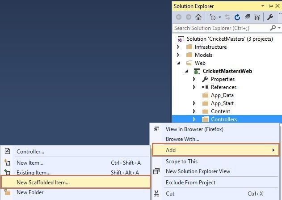Open the Solution Explorer window position dropdown
The height and width of the screenshot is (200, 282).
pos(263,6)
